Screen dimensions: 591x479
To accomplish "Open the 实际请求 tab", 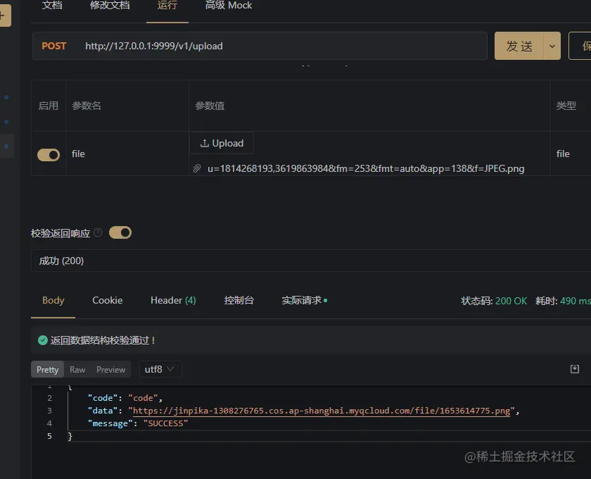I will pos(305,301).
